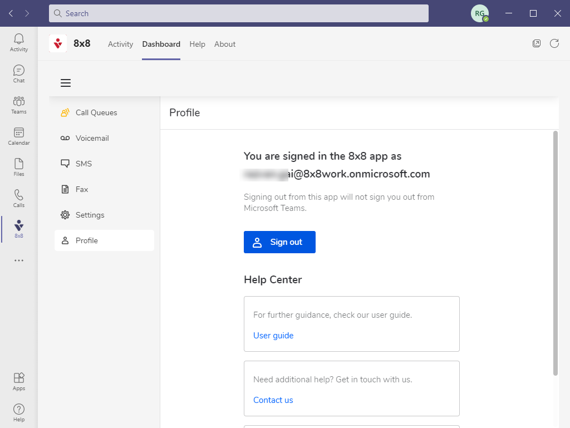Pop out the 8x8 app window
Image resolution: width=570 pixels, height=428 pixels.
[x=537, y=43]
